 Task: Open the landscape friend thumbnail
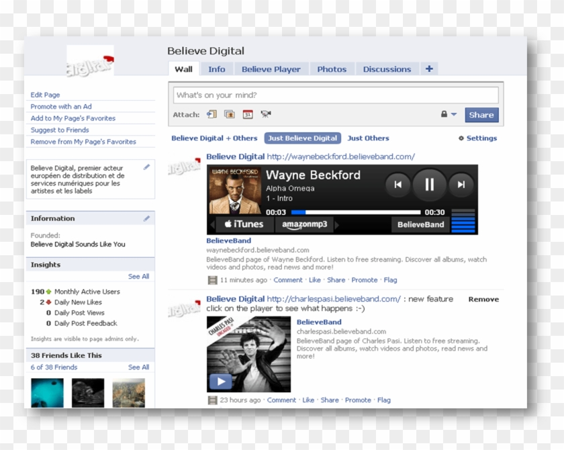[x=128, y=393]
